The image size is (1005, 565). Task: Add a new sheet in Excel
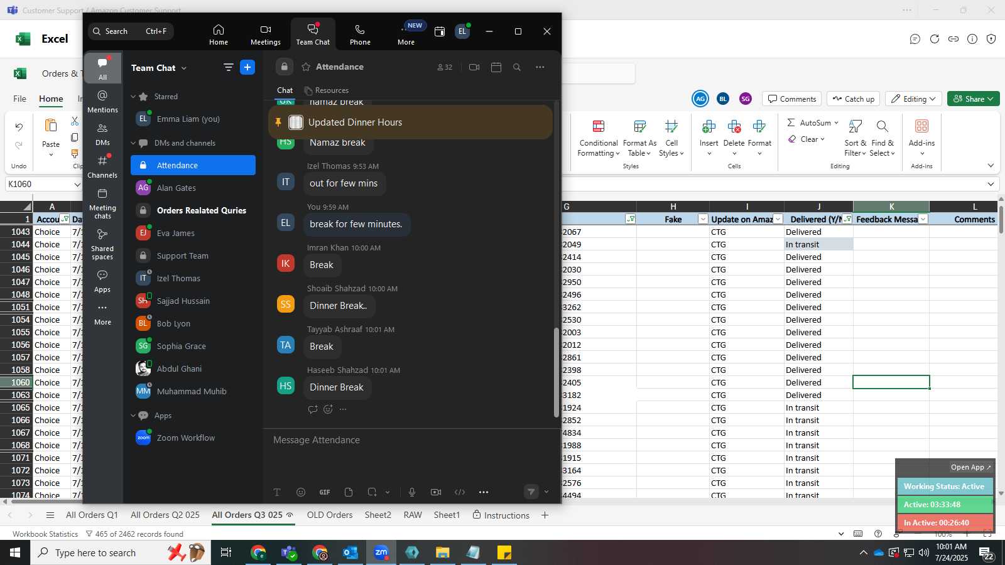pos(545,515)
